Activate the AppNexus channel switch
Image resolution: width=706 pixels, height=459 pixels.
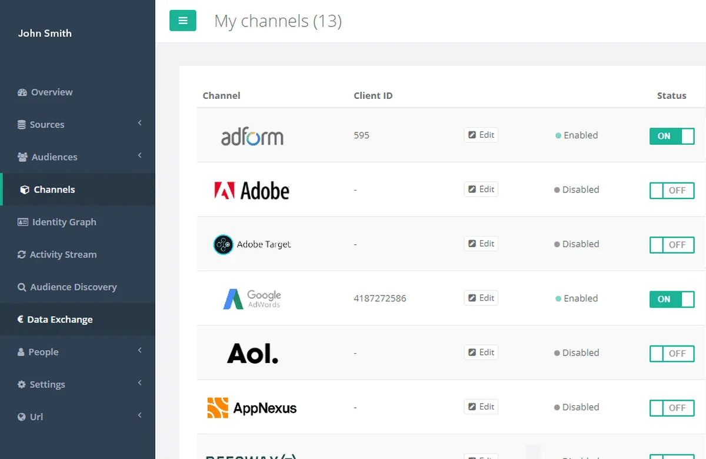click(672, 407)
